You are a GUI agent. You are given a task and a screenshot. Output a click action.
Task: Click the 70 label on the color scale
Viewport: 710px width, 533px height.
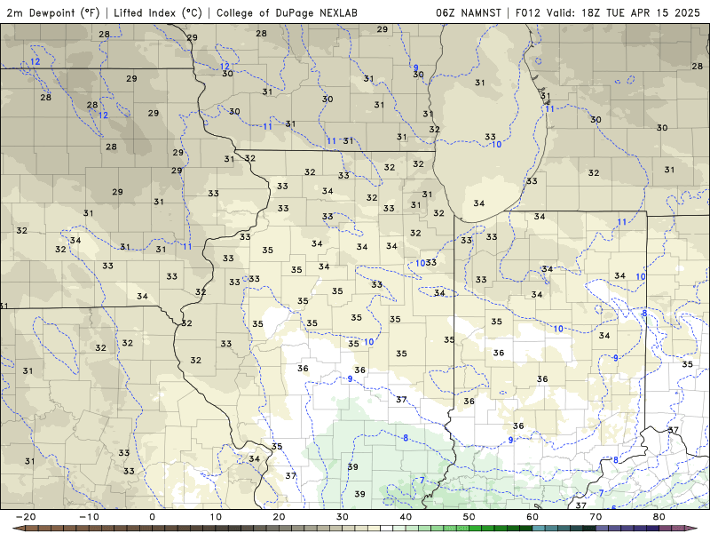[596, 517]
